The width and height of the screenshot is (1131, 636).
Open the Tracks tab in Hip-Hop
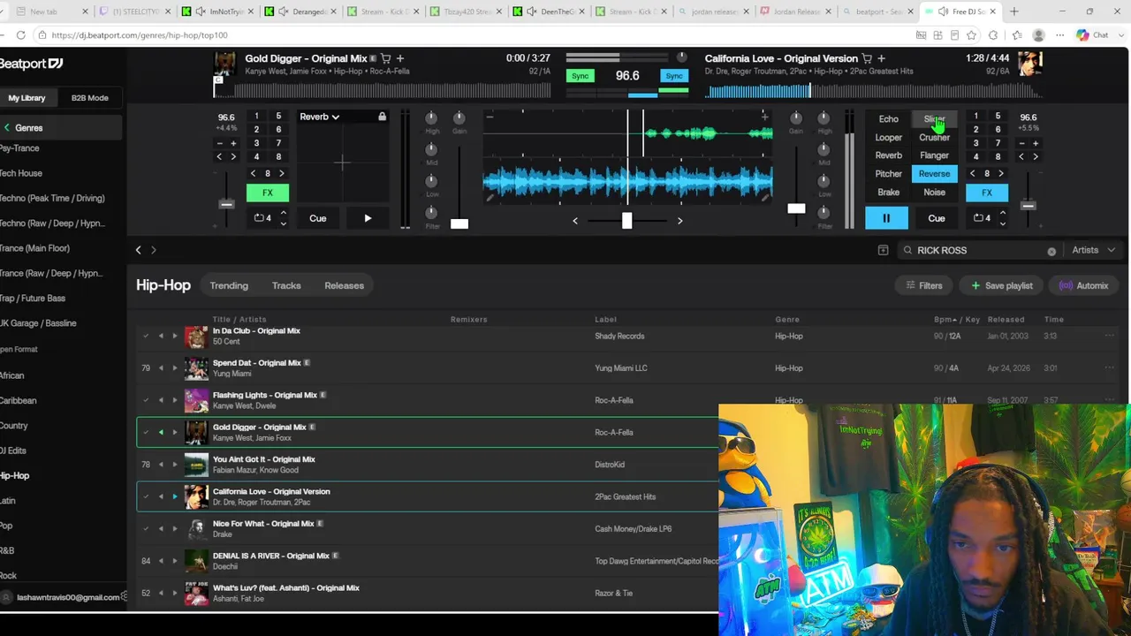(286, 285)
